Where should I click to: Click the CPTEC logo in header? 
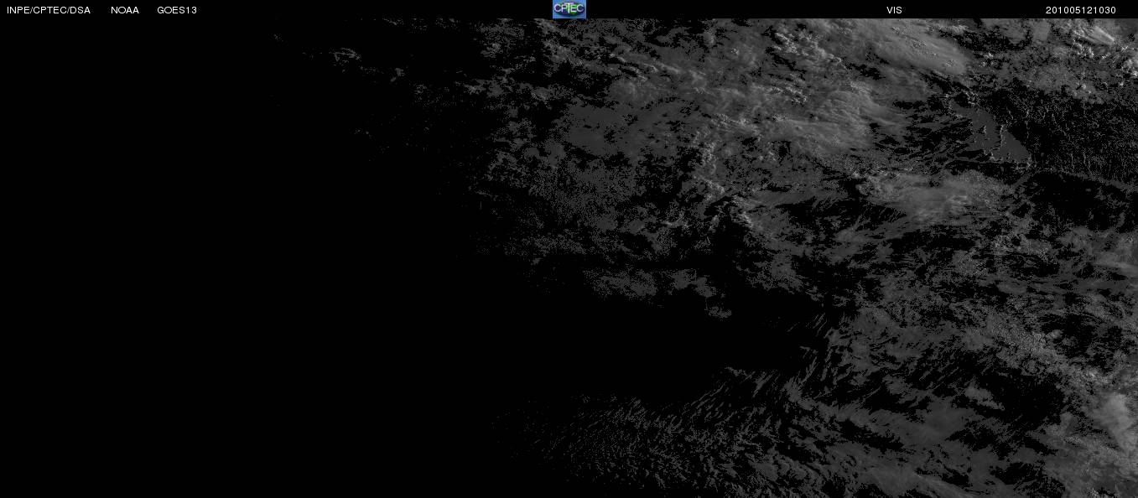pyautogui.click(x=569, y=9)
